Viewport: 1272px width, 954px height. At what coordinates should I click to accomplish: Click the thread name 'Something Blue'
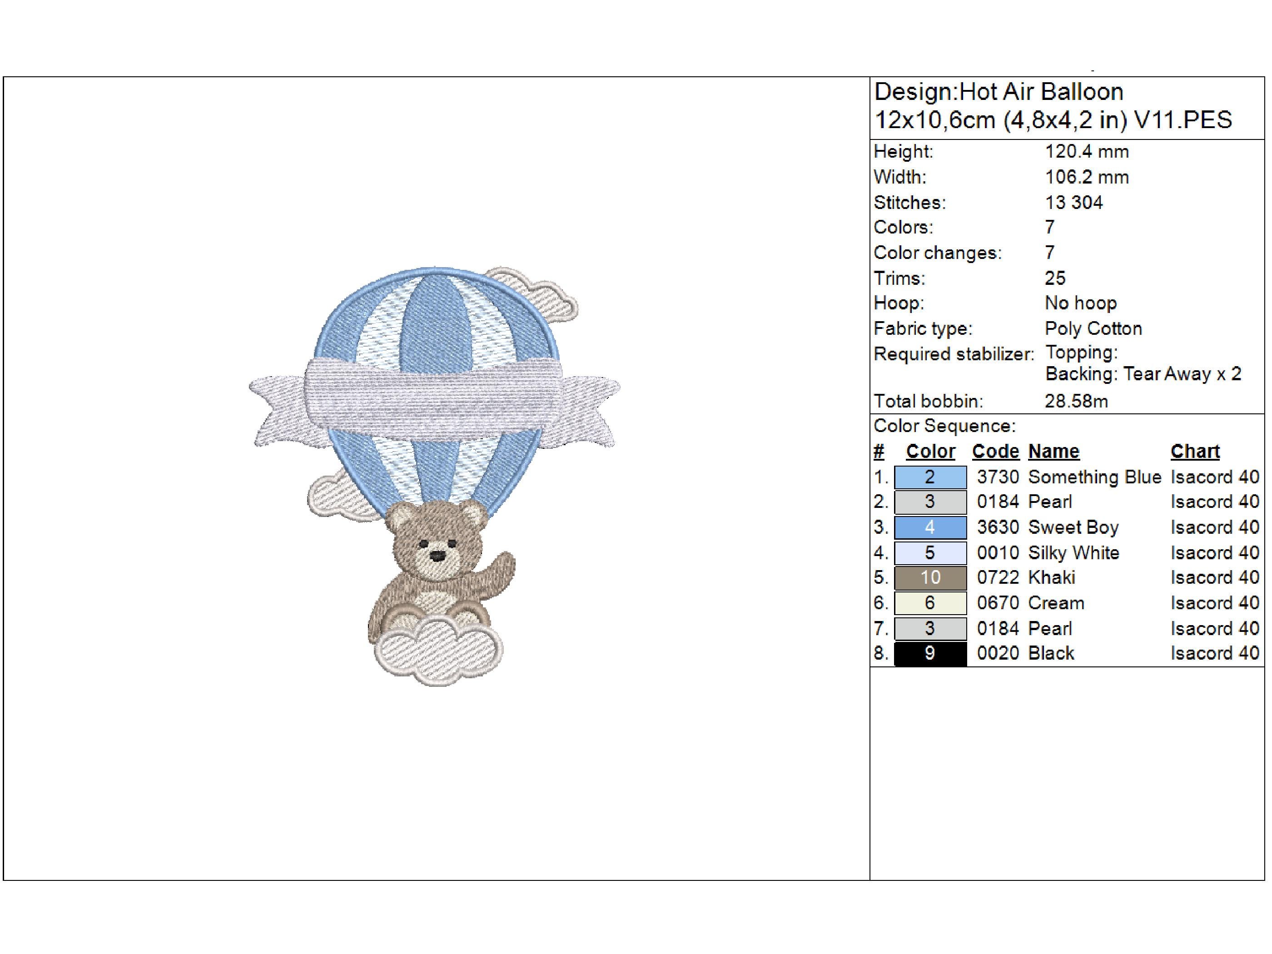(1095, 477)
